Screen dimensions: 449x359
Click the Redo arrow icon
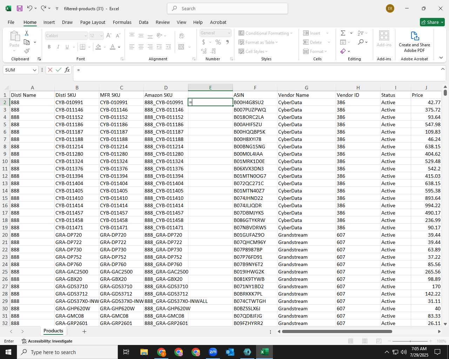point(43,8)
